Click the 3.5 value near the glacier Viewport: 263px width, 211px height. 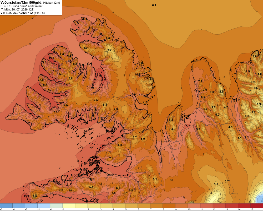[216, 185]
